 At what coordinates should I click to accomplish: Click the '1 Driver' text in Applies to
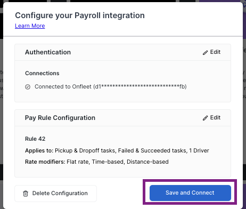tap(199, 150)
